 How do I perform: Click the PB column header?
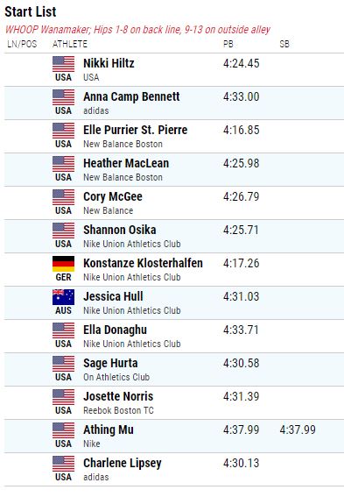pyautogui.click(x=228, y=44)
